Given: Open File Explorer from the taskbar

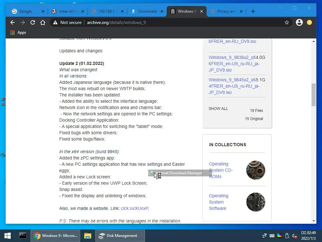Looking at the screenshot, I should 88,236.
